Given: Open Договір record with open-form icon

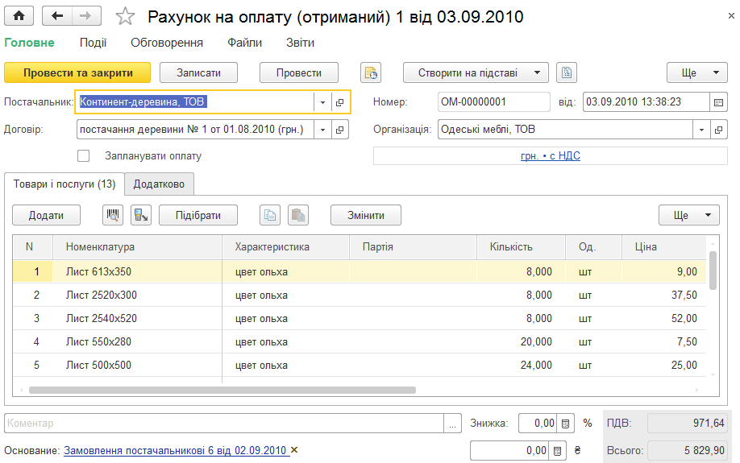Looking at the screenshot, I should point(340,130).
